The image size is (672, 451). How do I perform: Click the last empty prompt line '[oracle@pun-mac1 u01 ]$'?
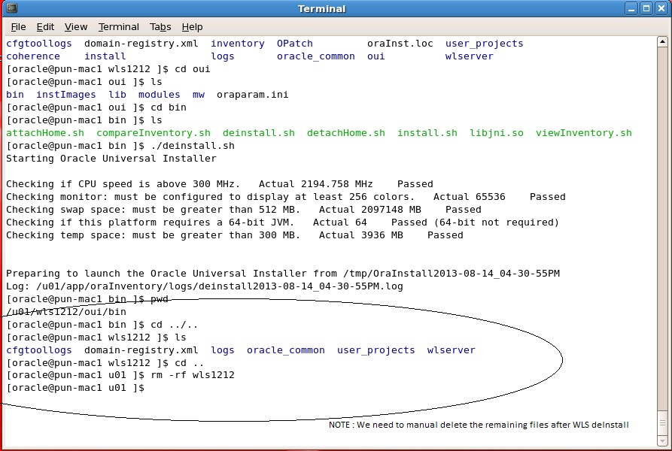pos(75,388)
